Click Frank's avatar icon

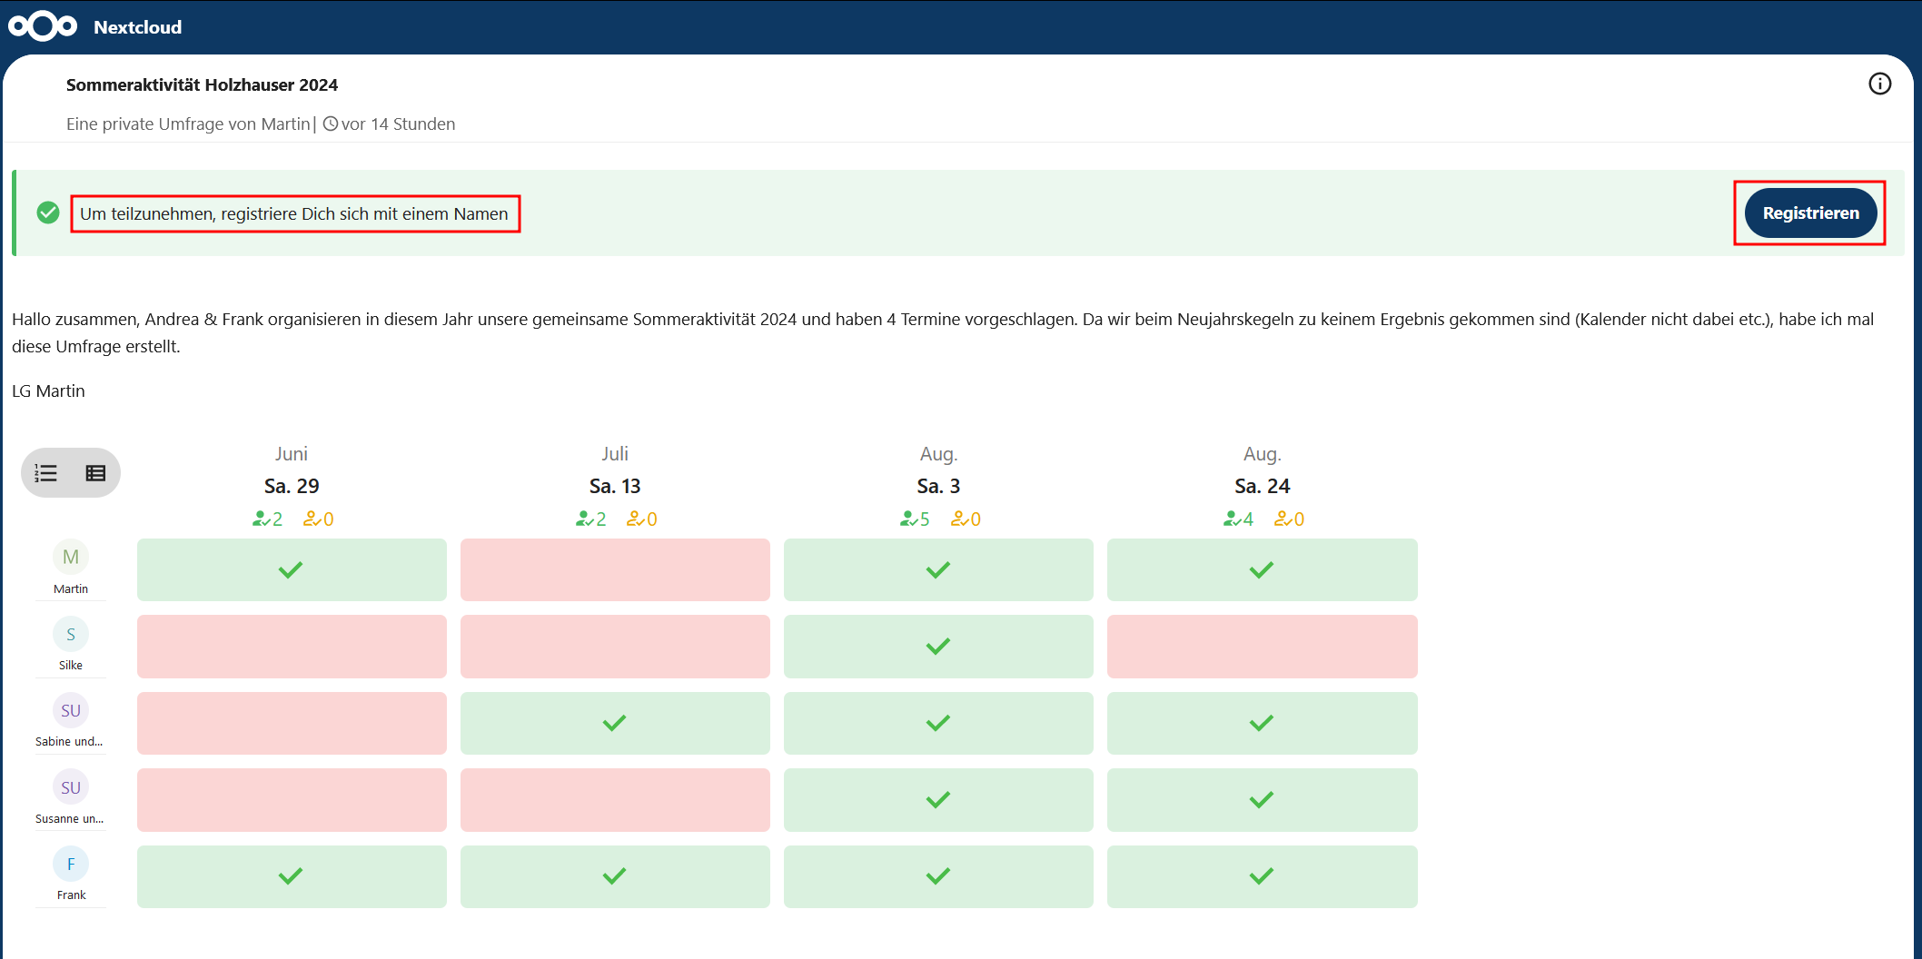click(x=71, y=864)
